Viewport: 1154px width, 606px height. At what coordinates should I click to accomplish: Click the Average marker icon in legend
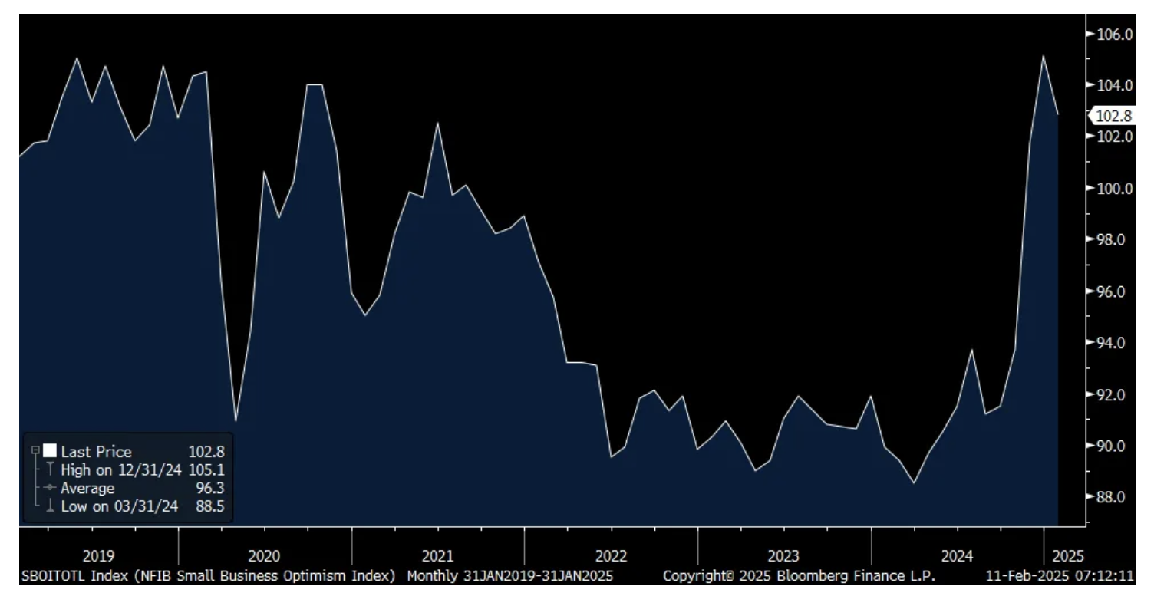tap(50, 488)
